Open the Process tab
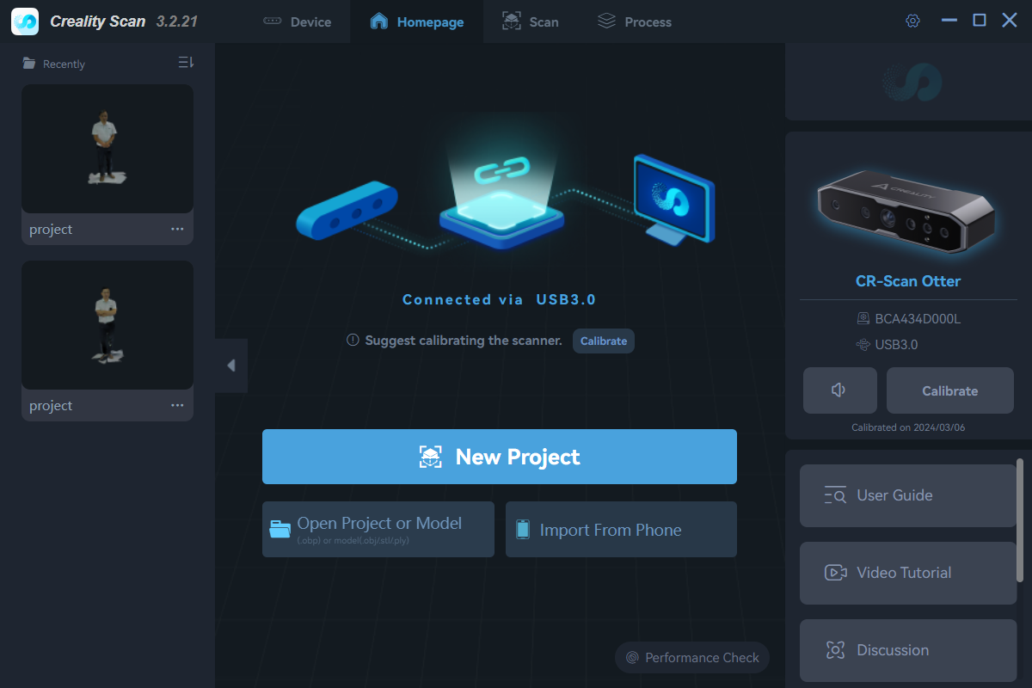This screenshot has width=1032, height=688. point(635,21)
